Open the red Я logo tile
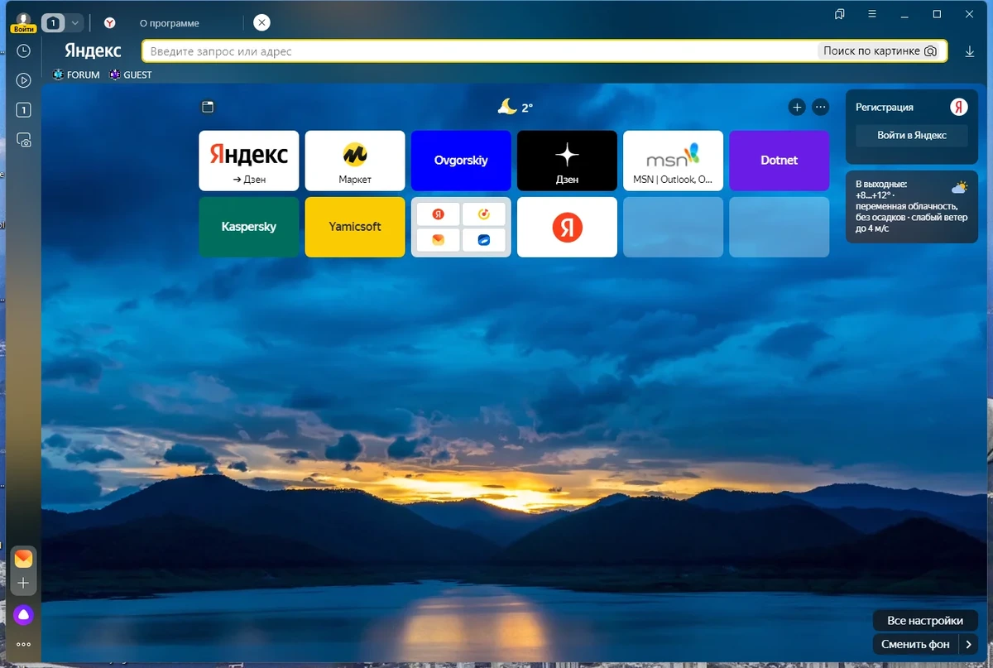993x668 pixels. point(567,227)
